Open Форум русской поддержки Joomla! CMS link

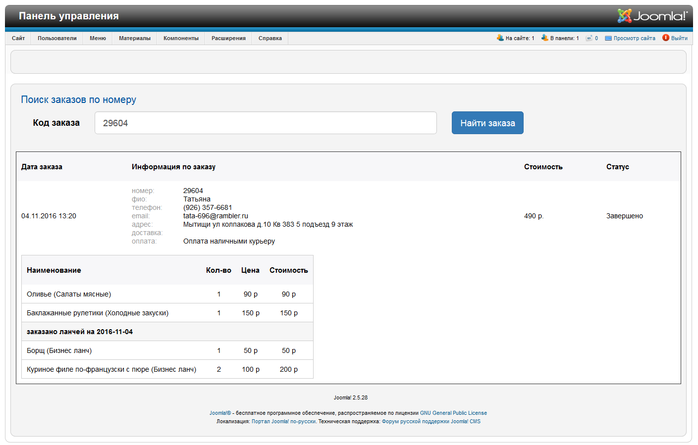431,422
